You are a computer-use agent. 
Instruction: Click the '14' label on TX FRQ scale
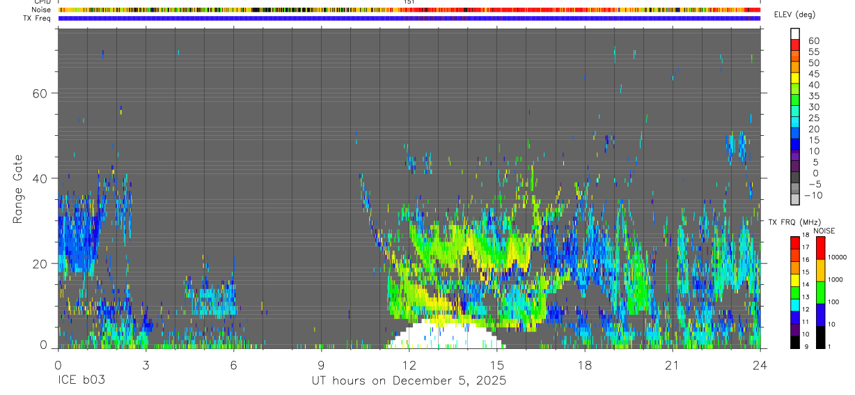(x=805, y=285)
